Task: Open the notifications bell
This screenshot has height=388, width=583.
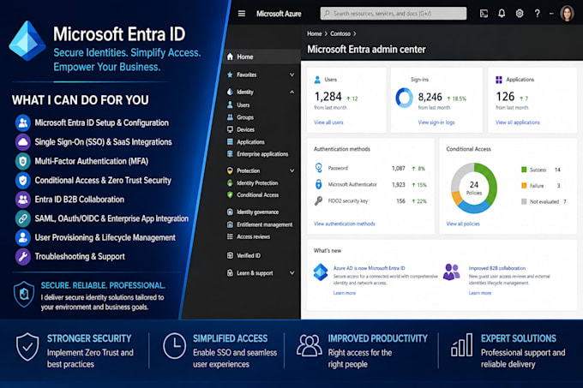Action: pos(502,14)
